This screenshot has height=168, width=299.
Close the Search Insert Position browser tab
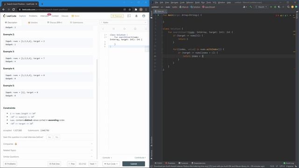click(x=36, y=4)
